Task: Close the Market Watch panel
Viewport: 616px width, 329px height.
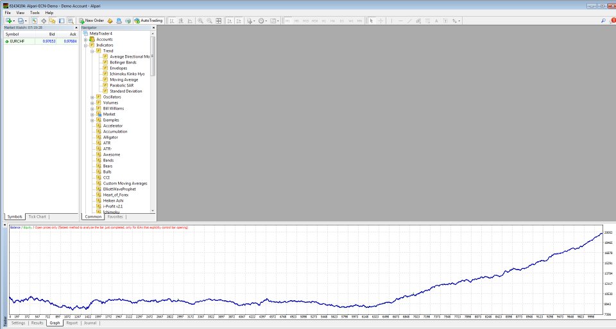Action: [x=76, y=28]
